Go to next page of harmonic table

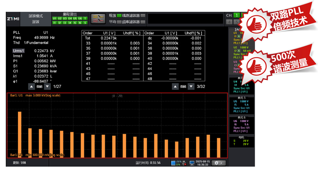pos(191,86)
